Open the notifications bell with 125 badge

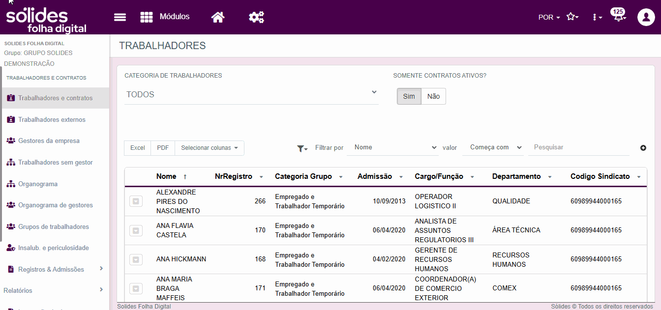(x=618, y=17)
